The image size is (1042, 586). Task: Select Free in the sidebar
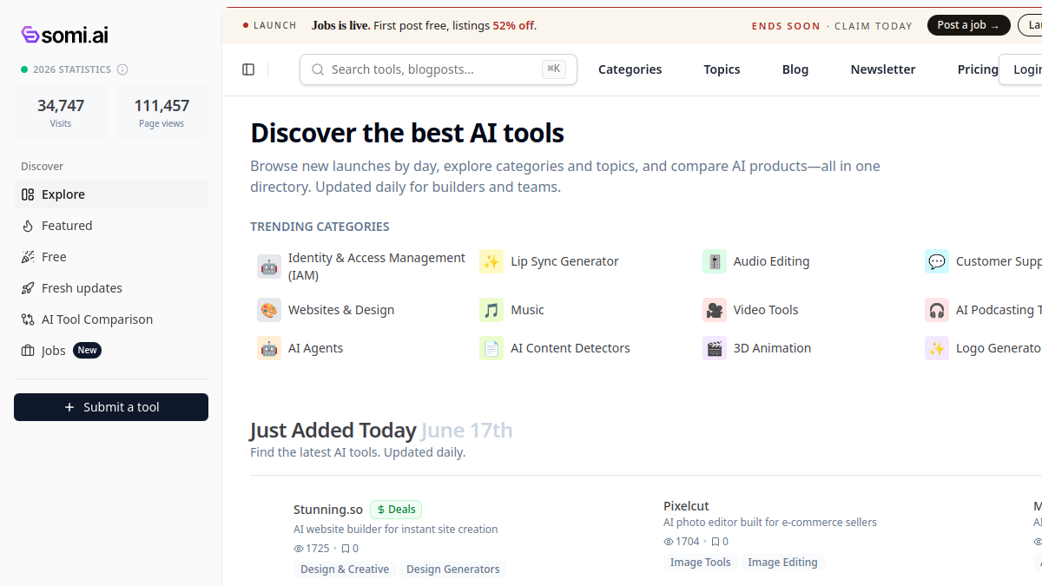coord(111,257)
